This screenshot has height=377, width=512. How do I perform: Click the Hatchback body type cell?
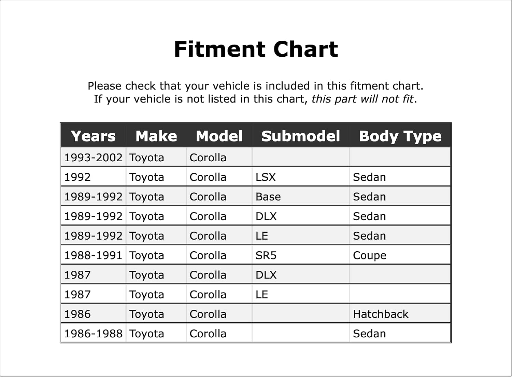(x=400, y=314)
